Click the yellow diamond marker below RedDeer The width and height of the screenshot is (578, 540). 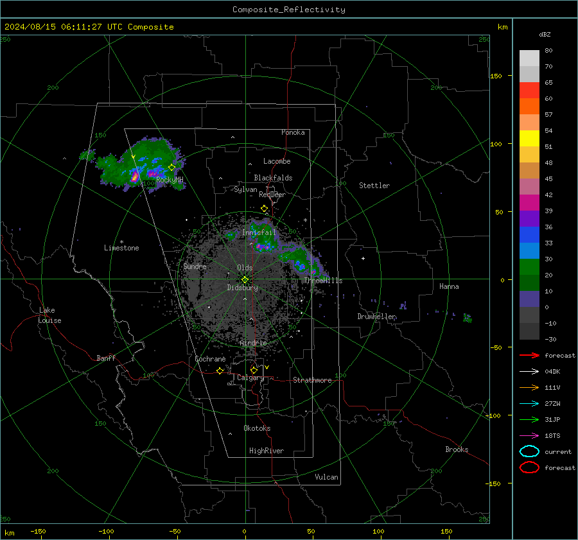[x=265, y=209]
